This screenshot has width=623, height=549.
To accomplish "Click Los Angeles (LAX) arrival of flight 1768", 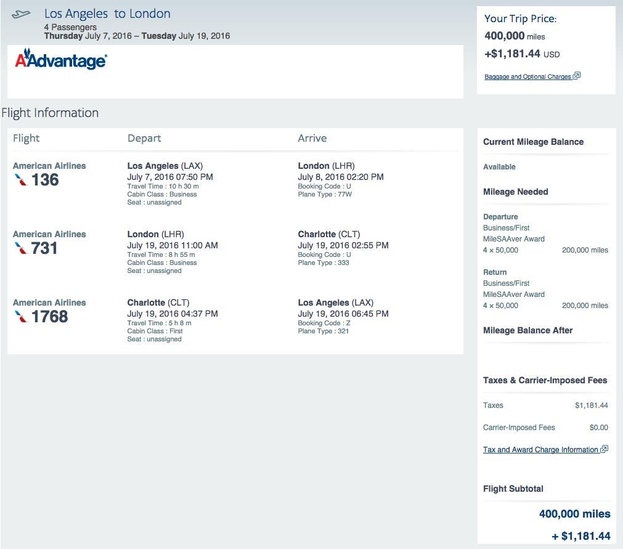I will point(335,303).
